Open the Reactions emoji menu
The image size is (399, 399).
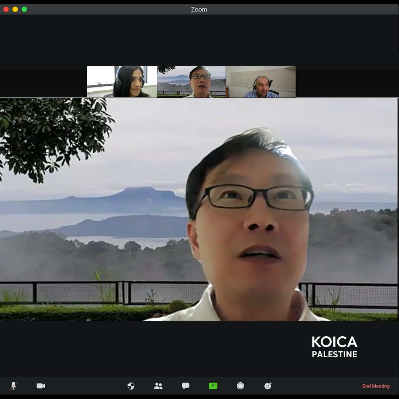268,386
